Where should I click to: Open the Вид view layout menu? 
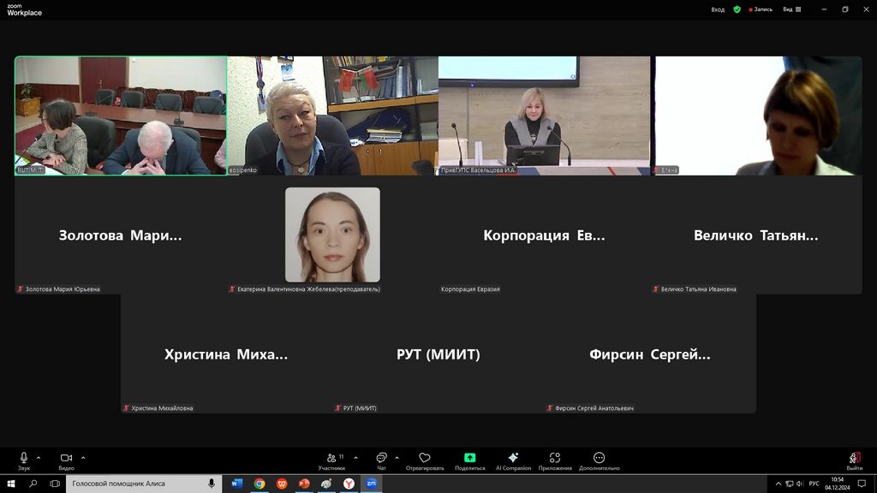(791, 9)
